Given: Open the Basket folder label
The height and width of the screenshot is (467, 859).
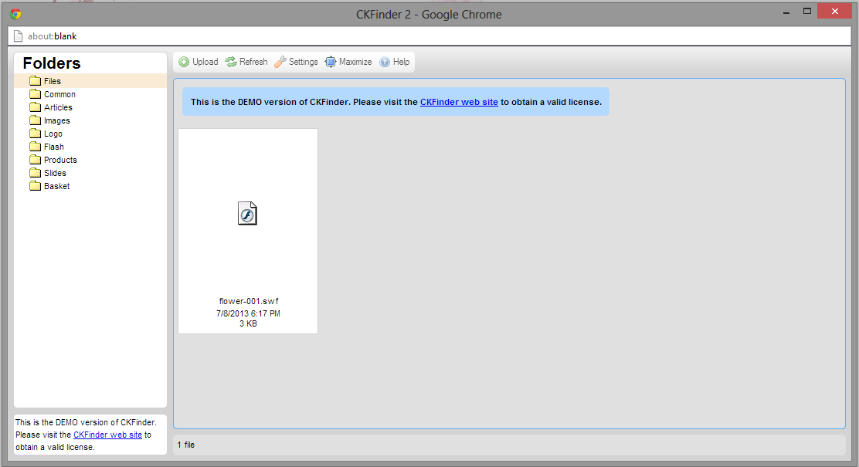Looking at the screenshot, I should tap(57, 186).
